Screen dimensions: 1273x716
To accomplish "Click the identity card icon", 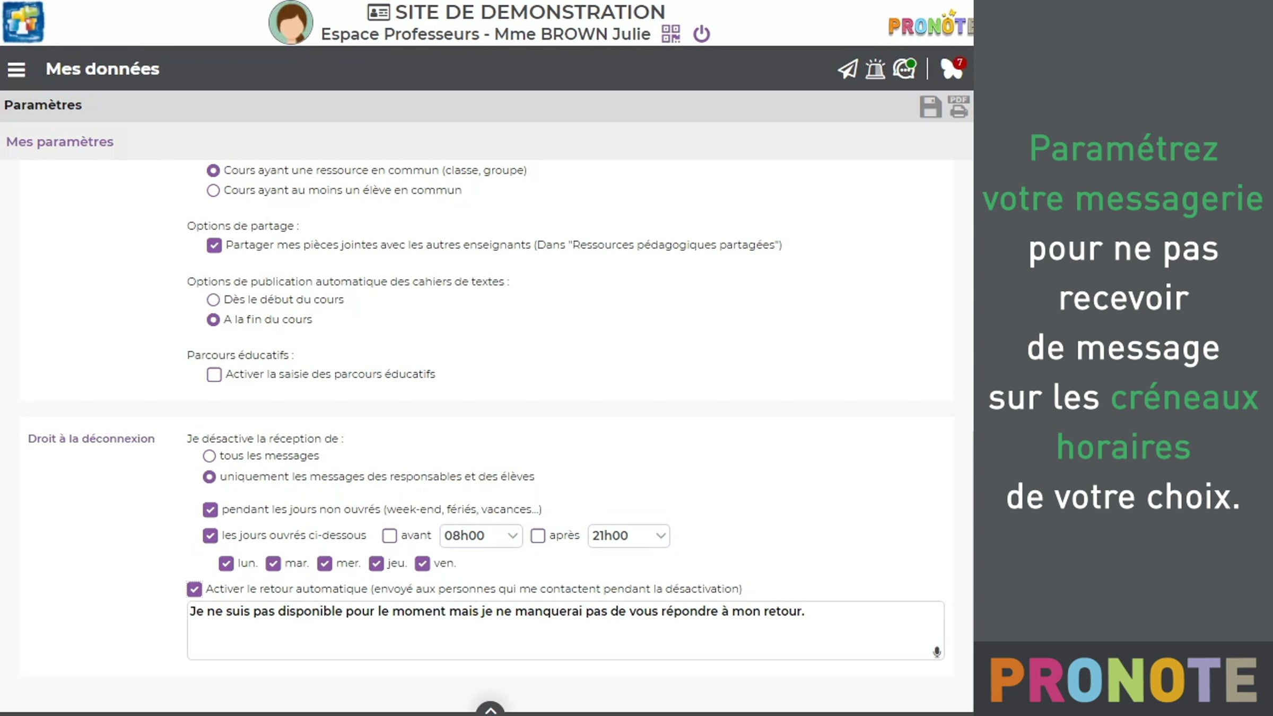I will (x=379, y=12).
